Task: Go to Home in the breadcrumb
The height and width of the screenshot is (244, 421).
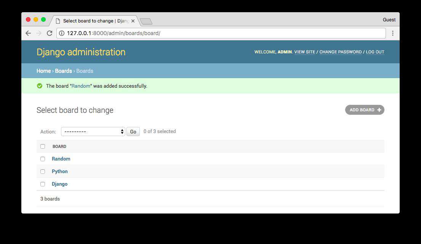Action: (43, 71)
